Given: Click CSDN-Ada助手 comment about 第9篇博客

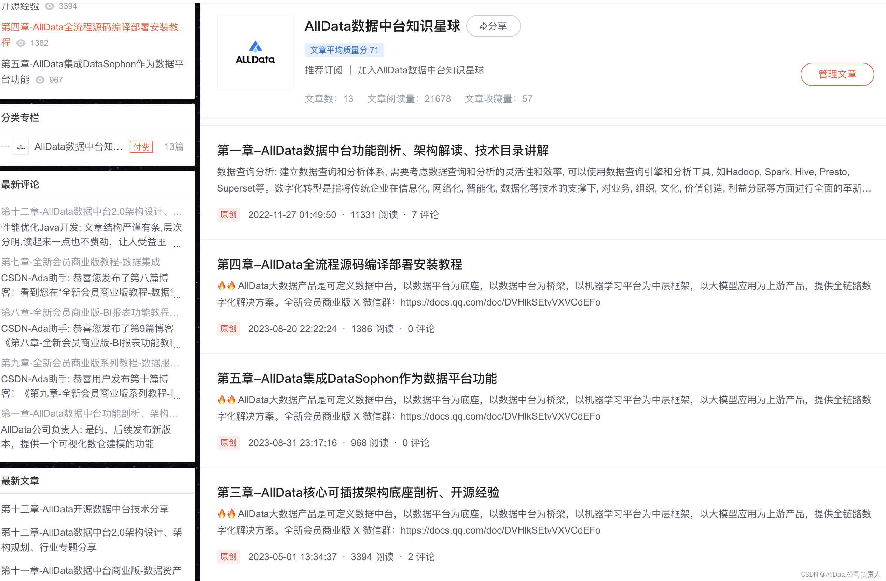Looking at the screenshot, I should tap(91, 336).
